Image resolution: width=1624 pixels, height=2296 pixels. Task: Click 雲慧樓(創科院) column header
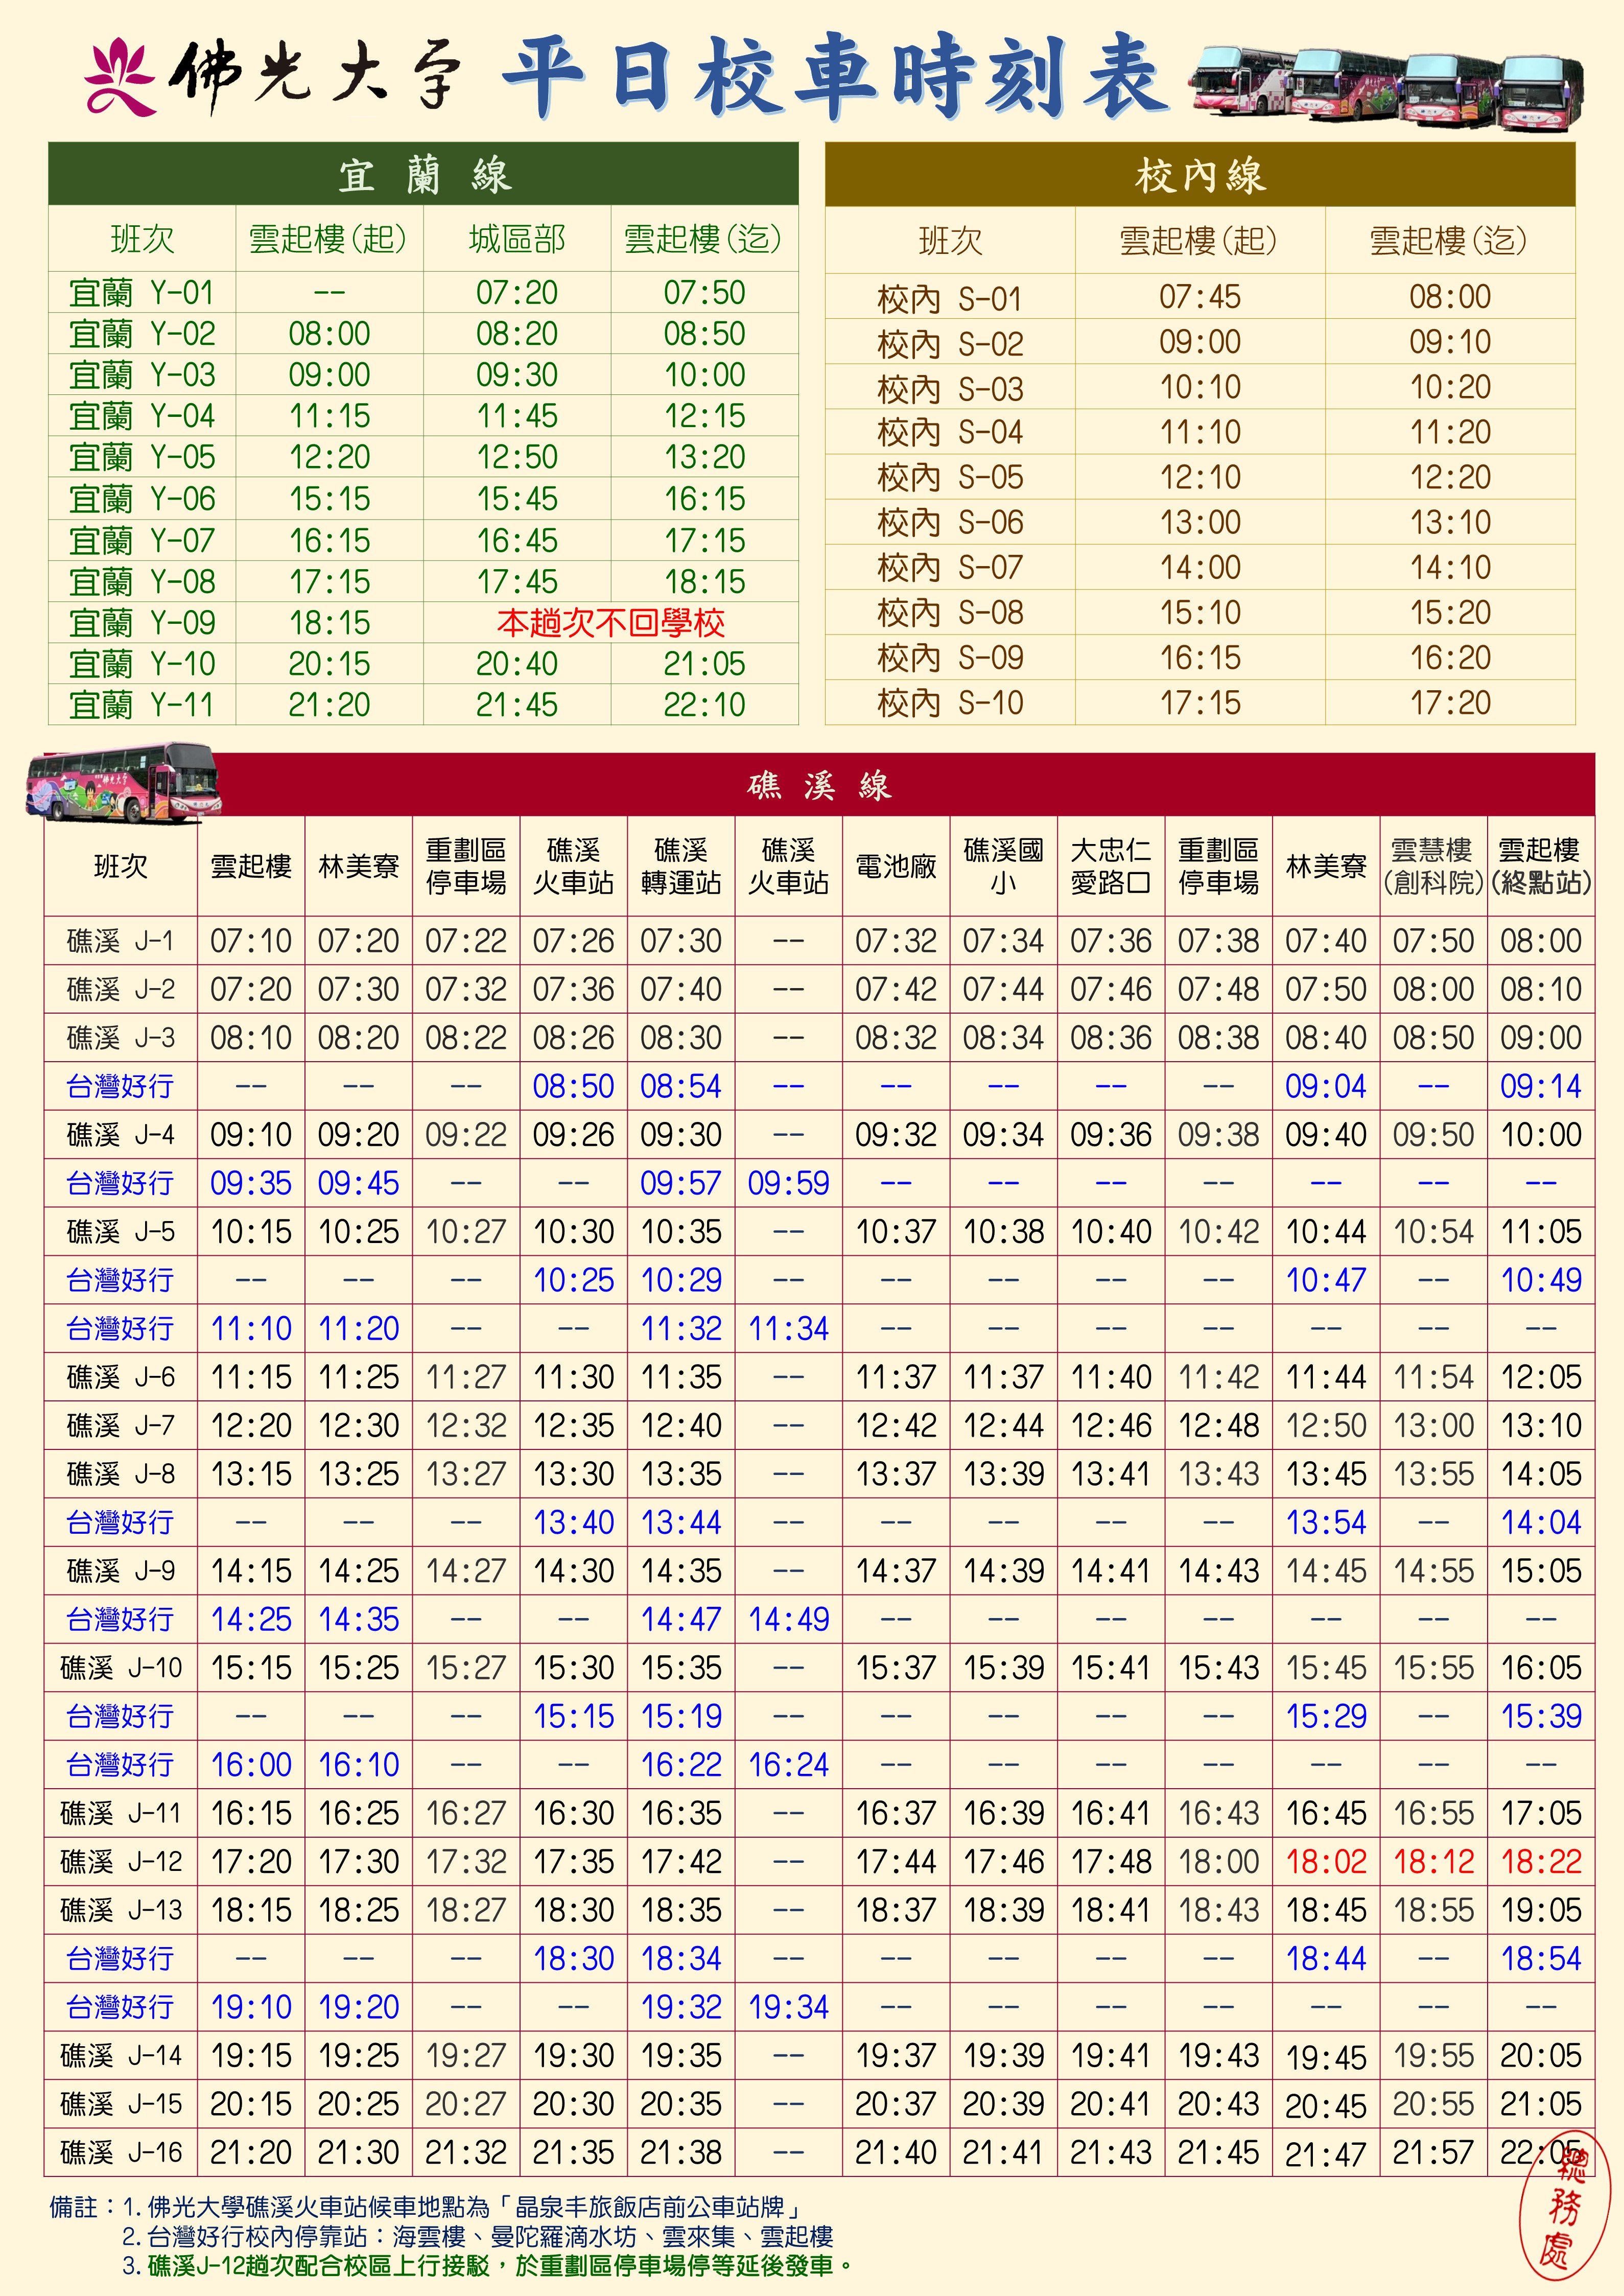click(x=1433, y=866)
